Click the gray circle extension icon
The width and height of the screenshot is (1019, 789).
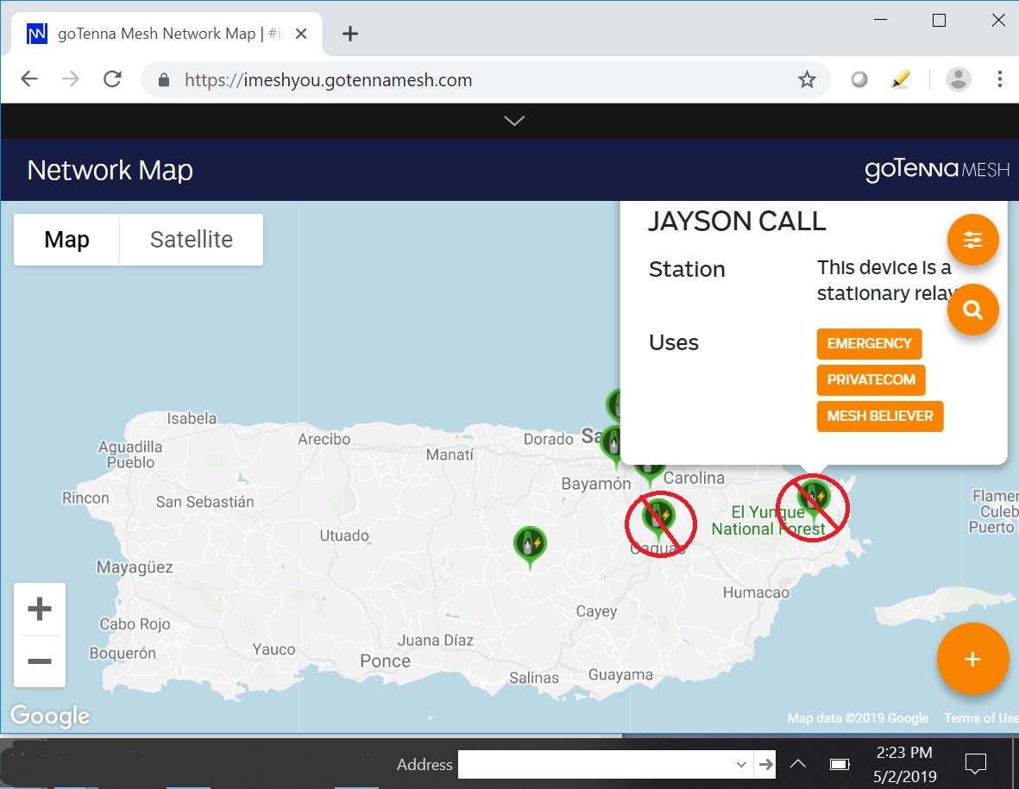tap(859, 80)
